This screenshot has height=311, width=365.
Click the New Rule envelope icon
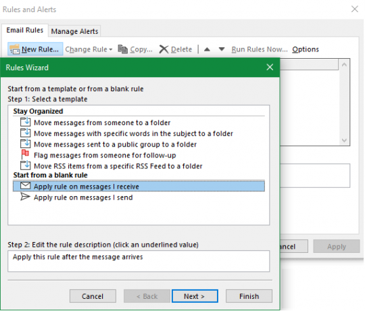tap(14, 49)
